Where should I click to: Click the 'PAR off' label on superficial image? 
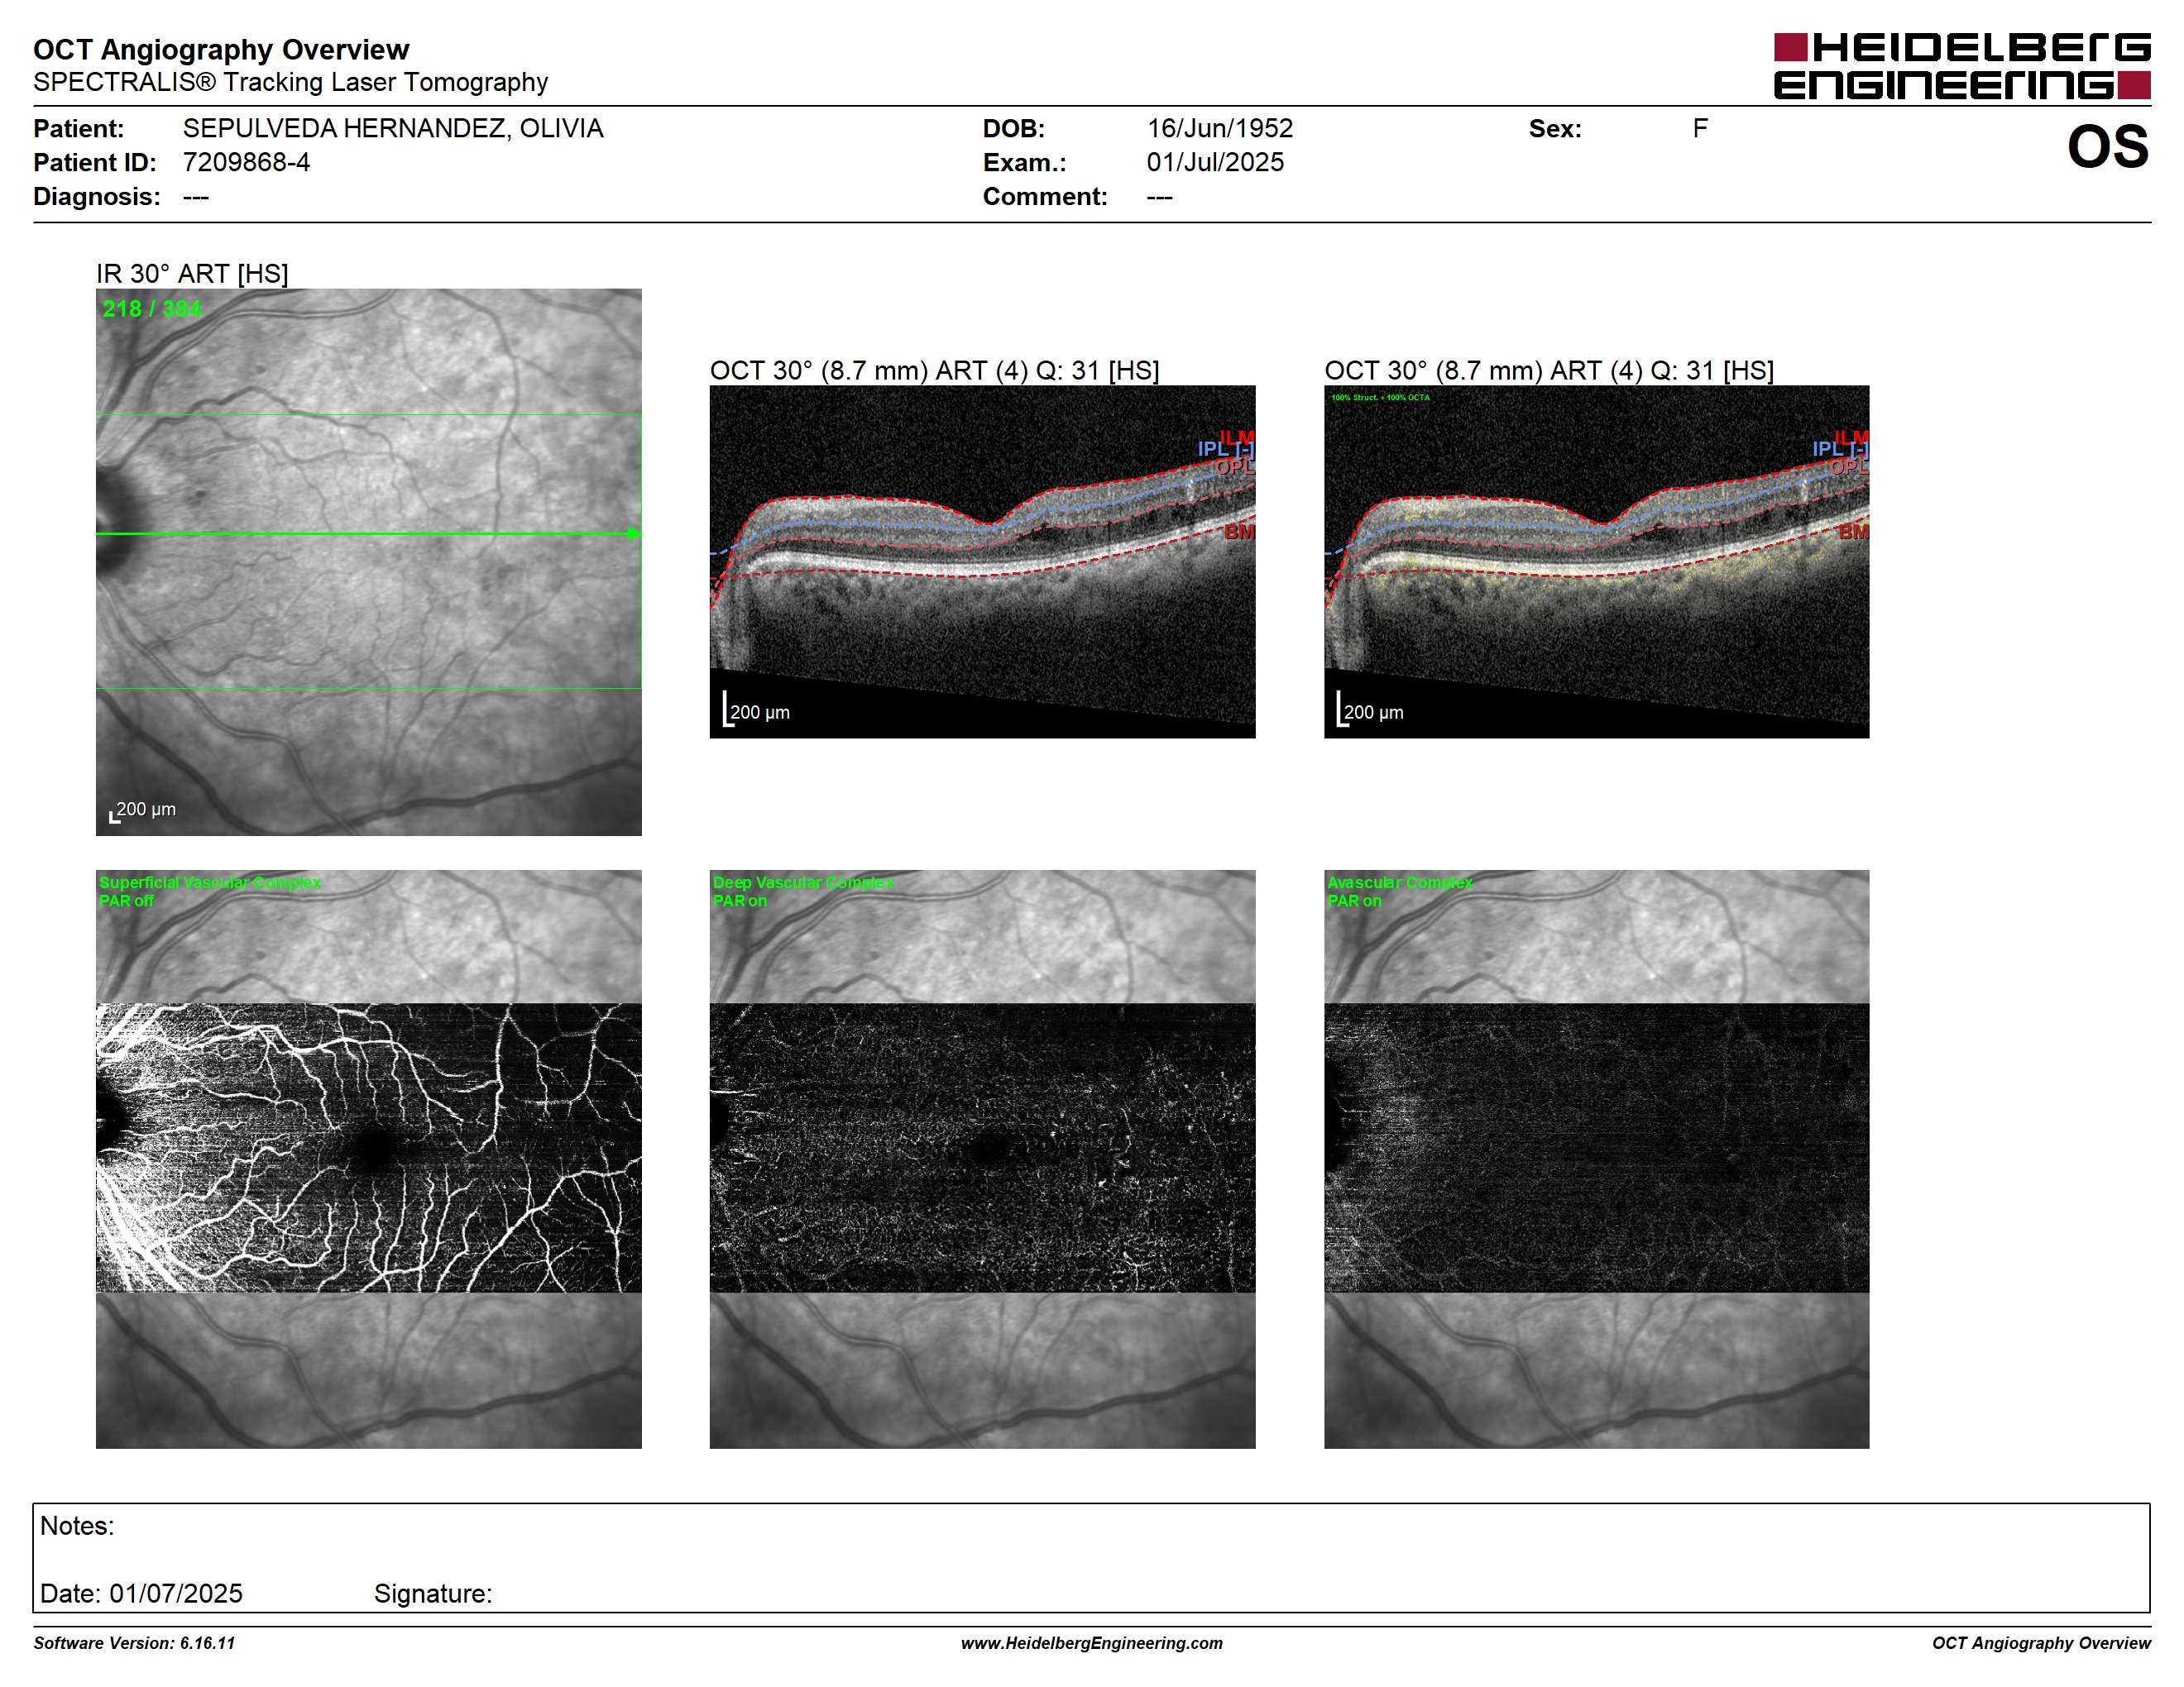pyautogui.click(x=126, y=901)
